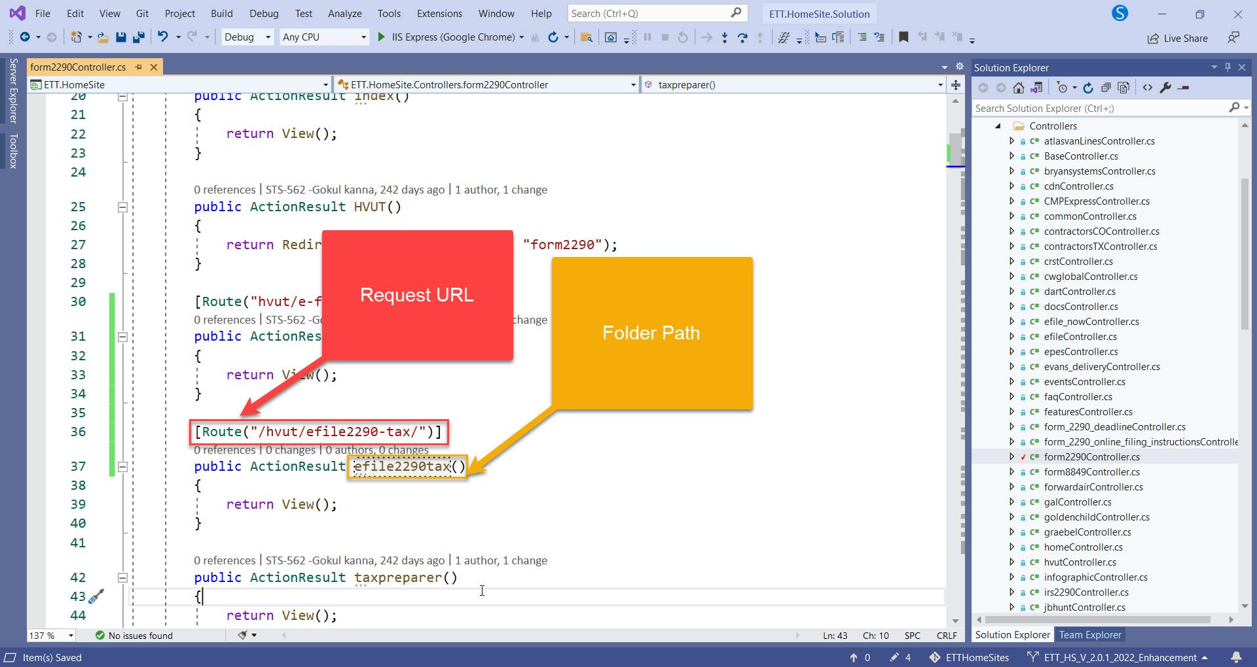This screenshot has width=1257, height=667.
Task: Click the Navigate Backward arrow in toolbar
Action: pyautogui.click(x=25, y=37)
